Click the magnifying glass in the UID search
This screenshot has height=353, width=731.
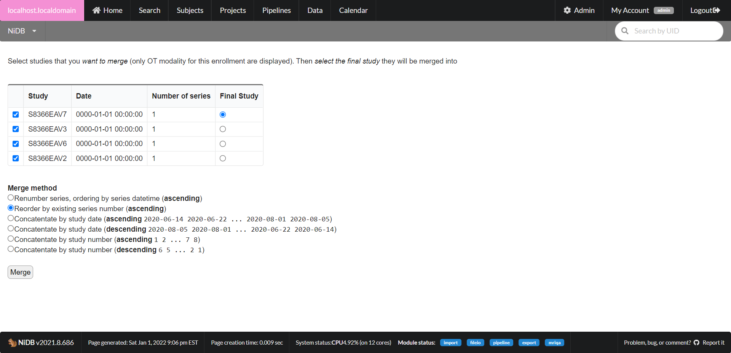[625, 31]
